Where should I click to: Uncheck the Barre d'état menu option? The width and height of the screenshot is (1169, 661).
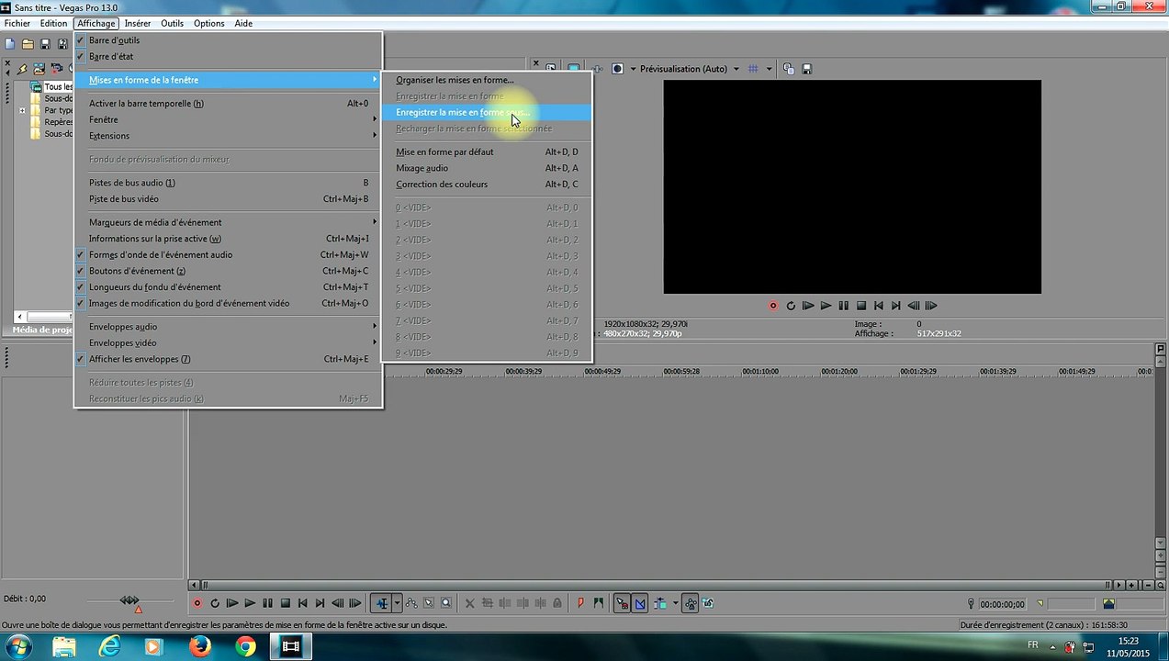(228, 57)
